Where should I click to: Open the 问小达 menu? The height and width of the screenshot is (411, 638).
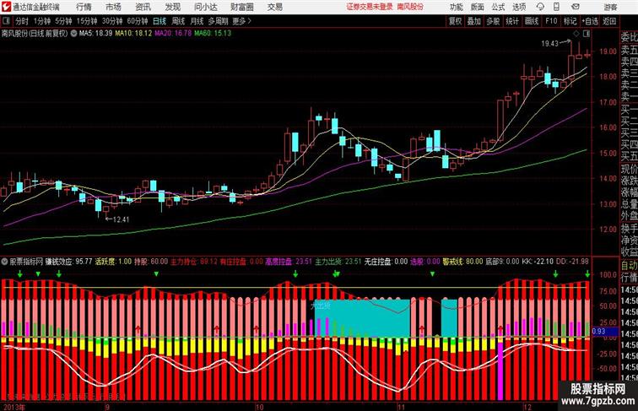click(206, 7)
